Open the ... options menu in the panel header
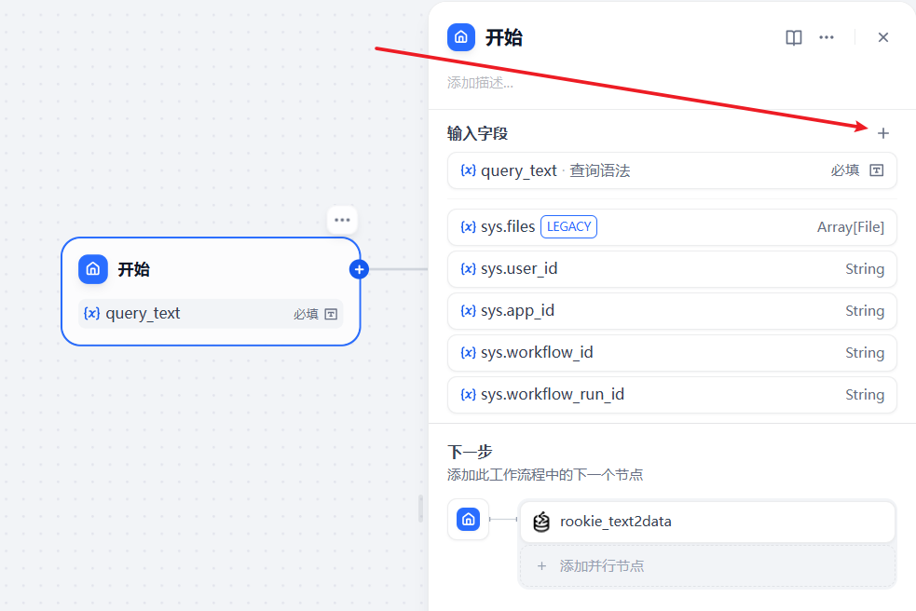 tap(827, 37)
